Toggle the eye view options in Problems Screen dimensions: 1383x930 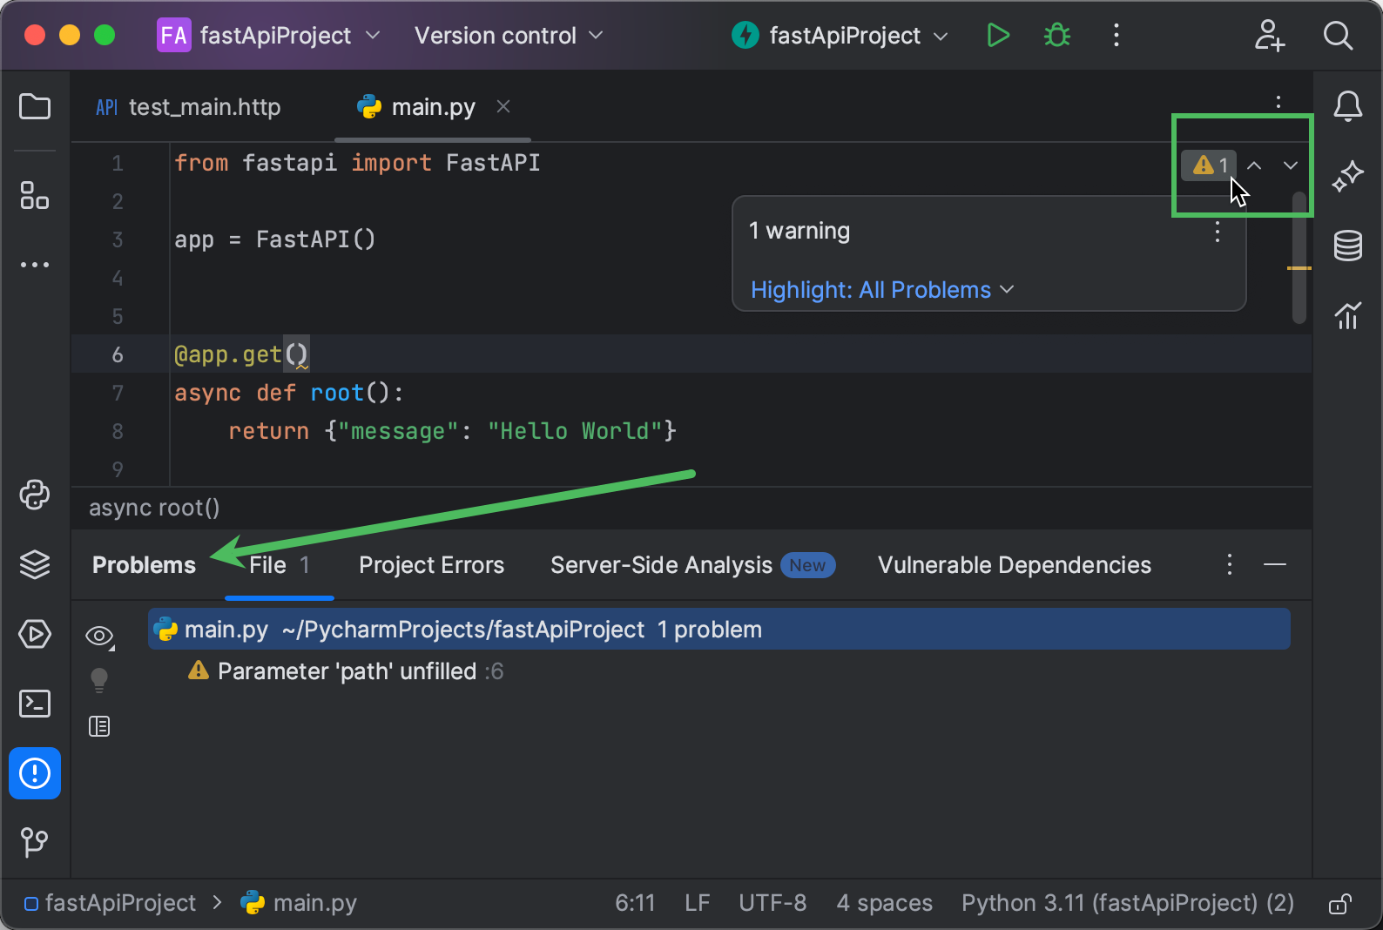(x=99, y=637)
